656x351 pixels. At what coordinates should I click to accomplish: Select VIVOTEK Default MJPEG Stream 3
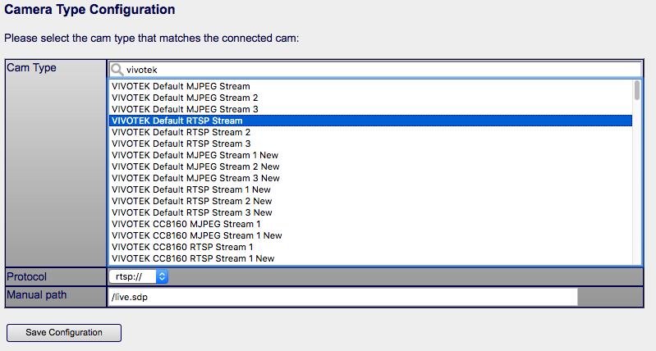[370, 109]
